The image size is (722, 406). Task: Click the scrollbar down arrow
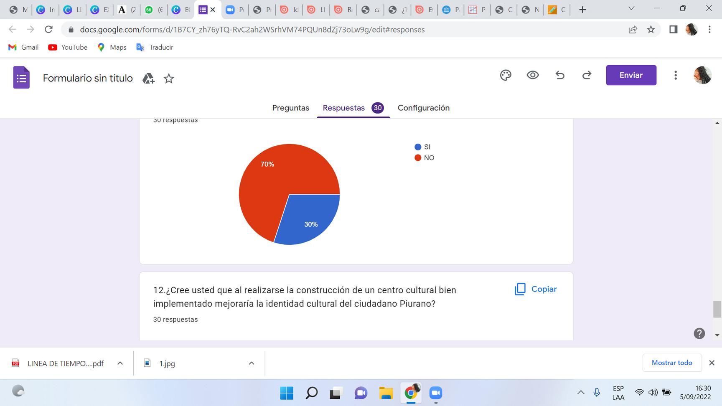click(717, 335)
